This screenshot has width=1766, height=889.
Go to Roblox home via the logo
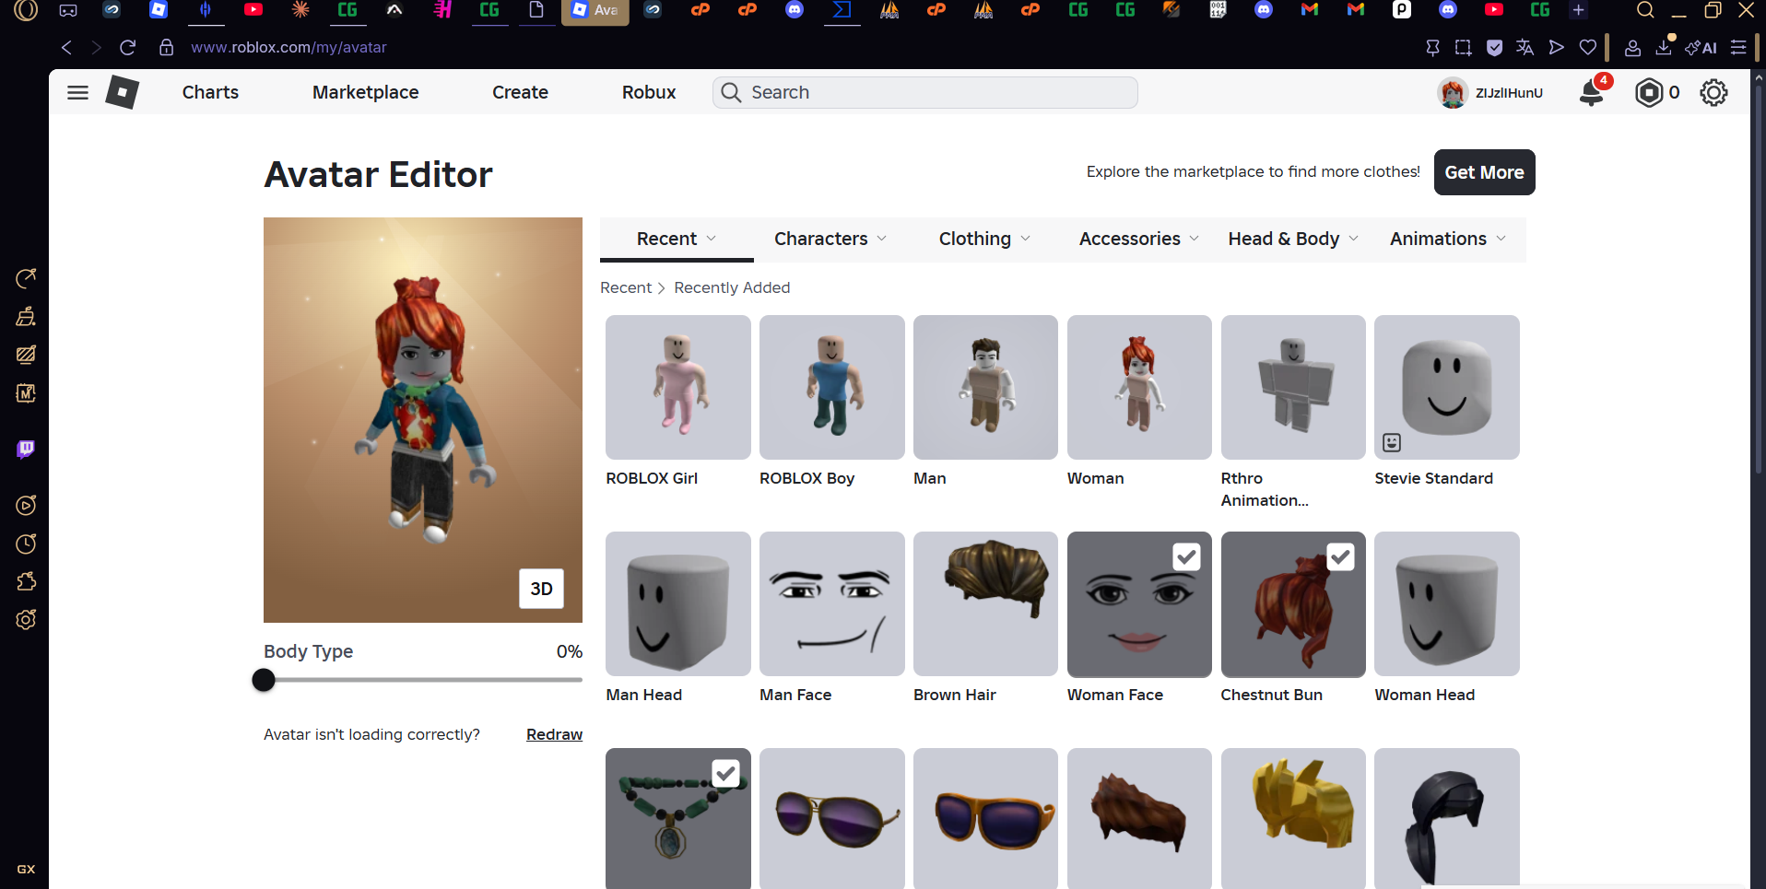[122, 92]
